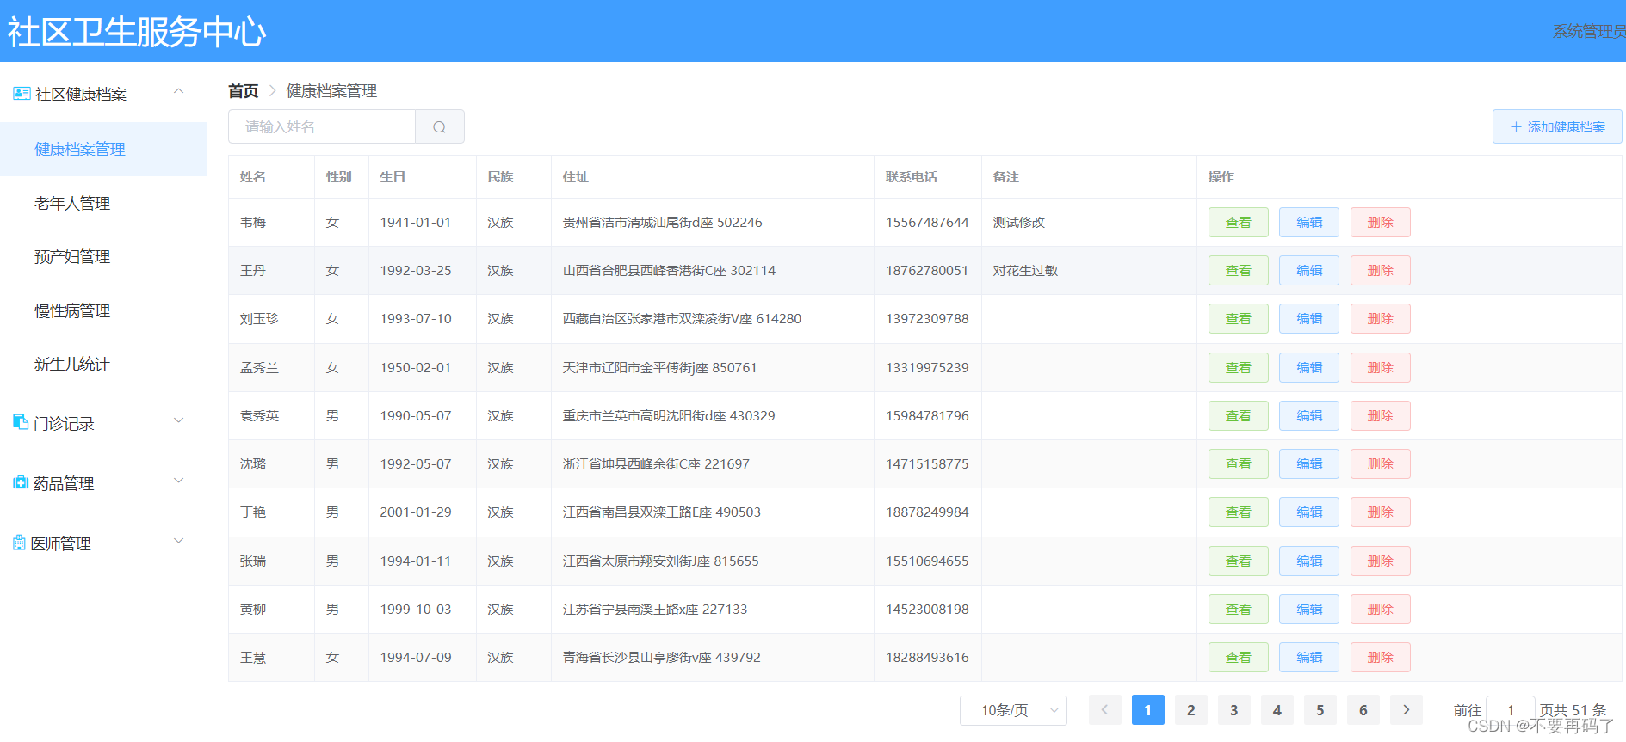Go to page 3

1234,710
